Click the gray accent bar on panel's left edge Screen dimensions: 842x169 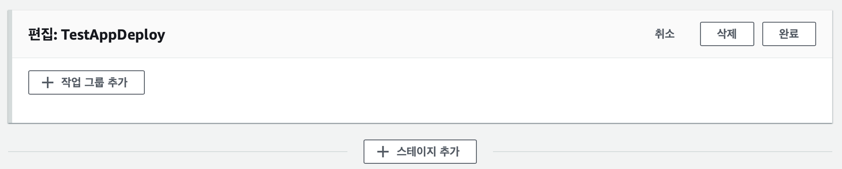tap(10, 67)
